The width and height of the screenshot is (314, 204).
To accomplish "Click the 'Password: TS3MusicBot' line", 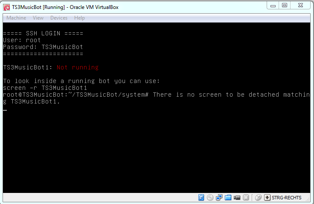I will tap(43, 47).
